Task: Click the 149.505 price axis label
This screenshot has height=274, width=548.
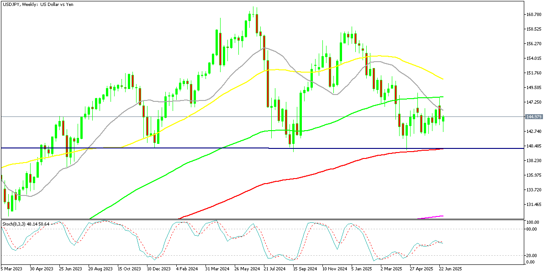Action: [534, 88]
